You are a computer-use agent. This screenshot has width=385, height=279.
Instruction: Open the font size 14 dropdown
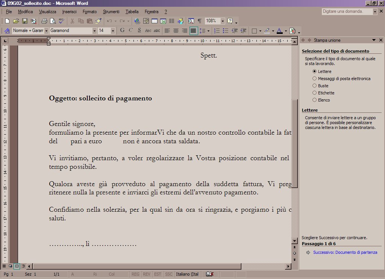click(112, 30)
